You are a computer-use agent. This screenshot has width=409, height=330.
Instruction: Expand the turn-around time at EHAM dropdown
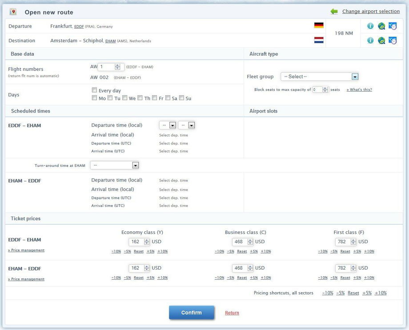pos(114,165)
